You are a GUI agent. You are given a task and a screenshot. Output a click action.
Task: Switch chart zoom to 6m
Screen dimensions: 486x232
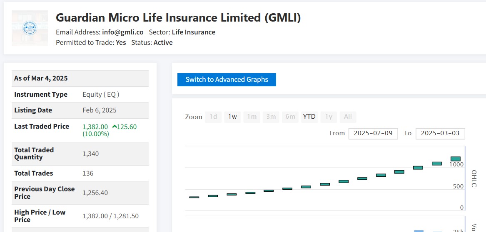[x=290, y=117]
